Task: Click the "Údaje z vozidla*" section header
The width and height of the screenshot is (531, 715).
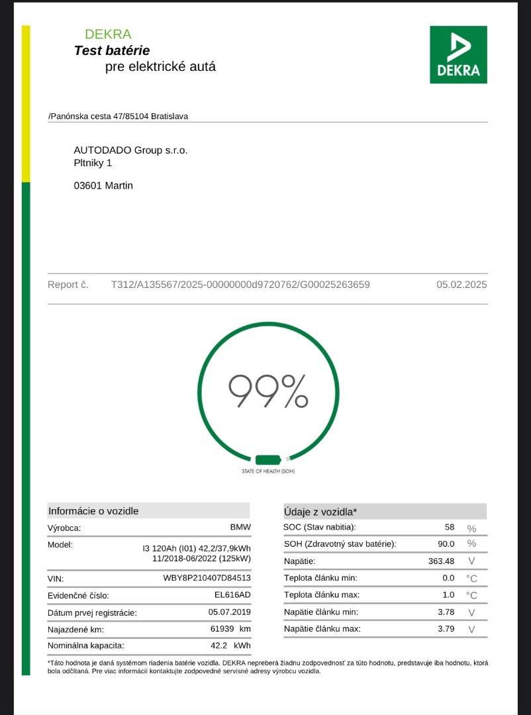Action: [385, 512]
